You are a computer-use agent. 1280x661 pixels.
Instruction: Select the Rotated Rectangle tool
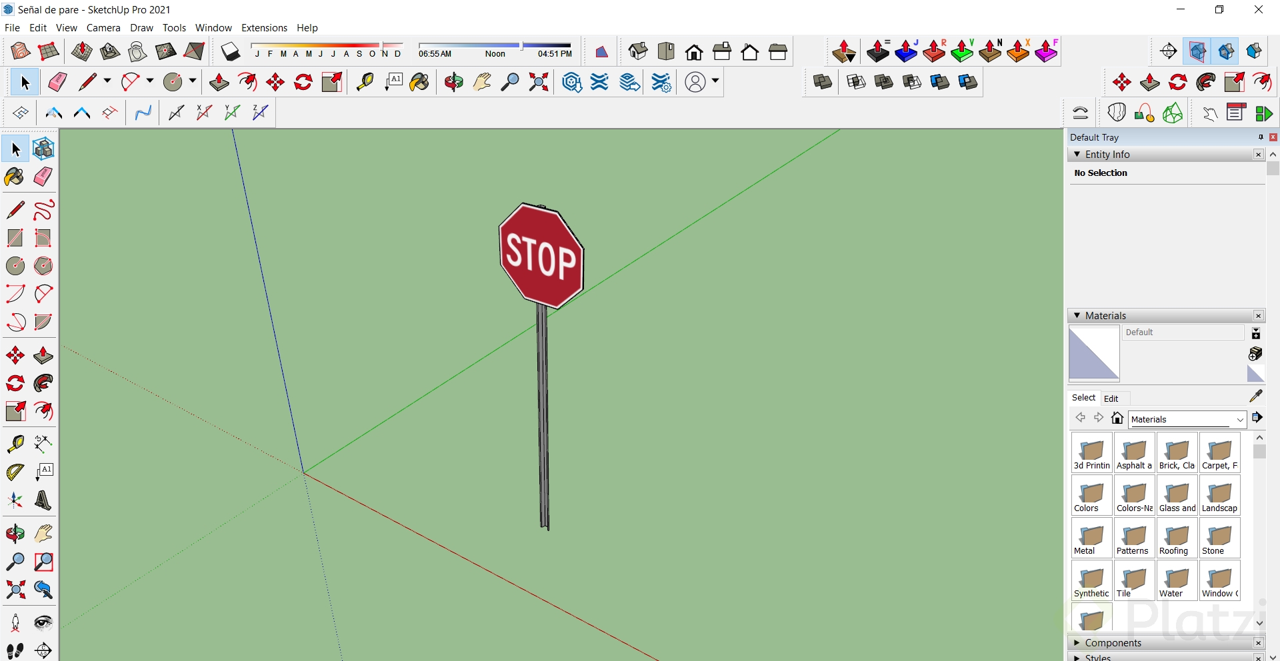(43, 238)
